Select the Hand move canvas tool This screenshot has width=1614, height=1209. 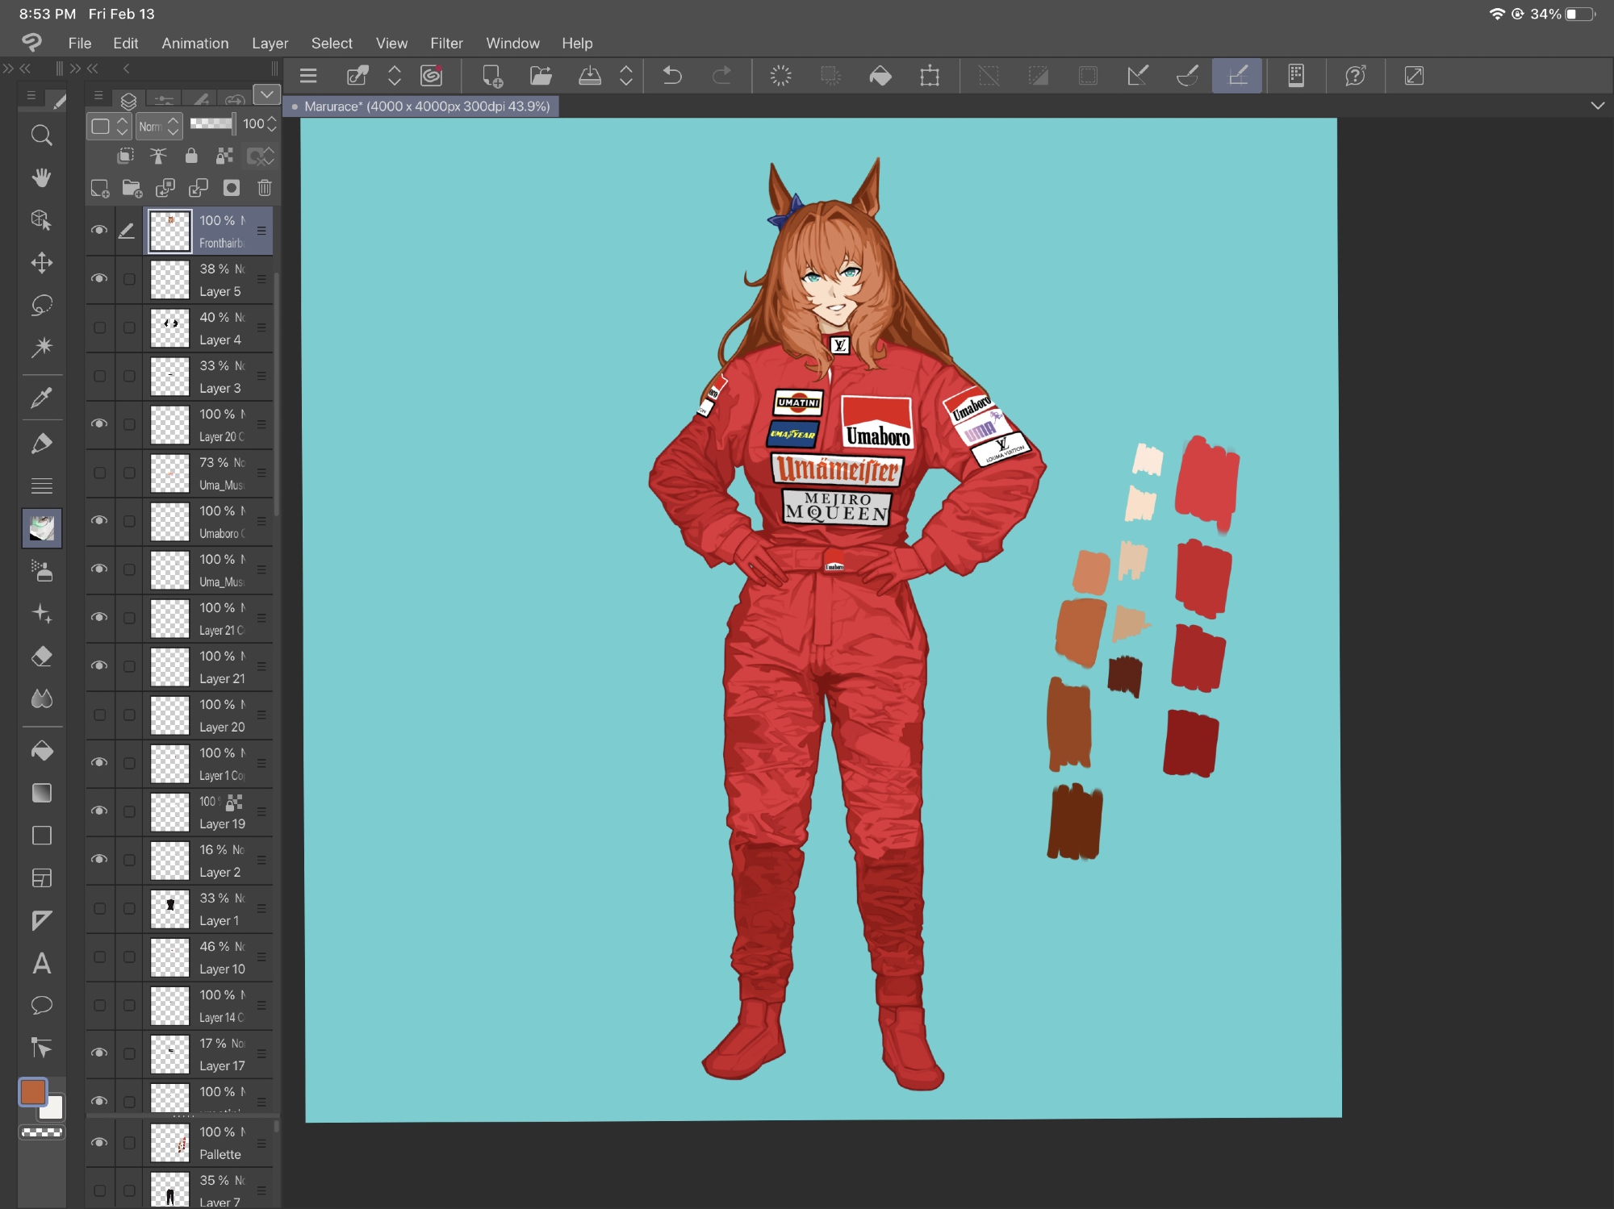[41, 177]
